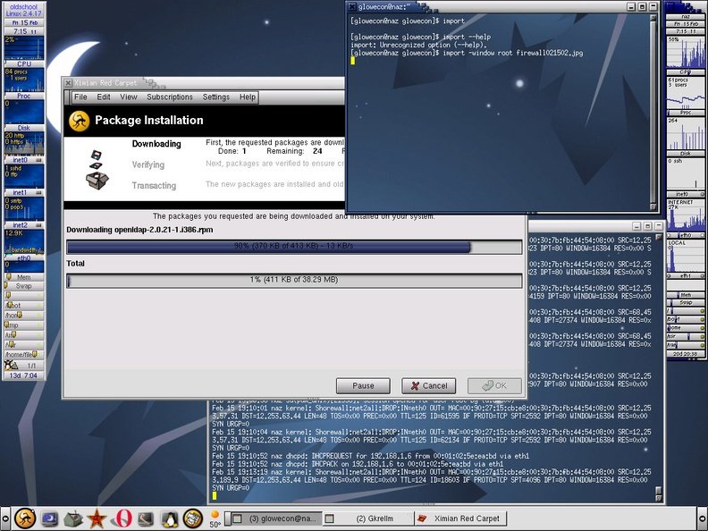Click the left Gkrellm Mem meter
The image size is (708, 531).
click(24, 277)
